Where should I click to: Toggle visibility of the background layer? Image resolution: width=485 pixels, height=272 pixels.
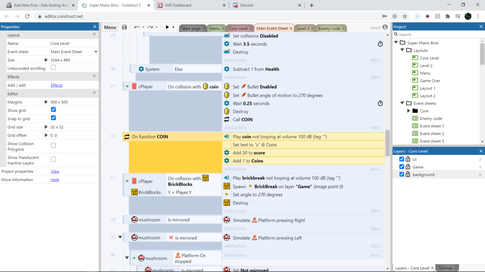click(x=402, y=174)
